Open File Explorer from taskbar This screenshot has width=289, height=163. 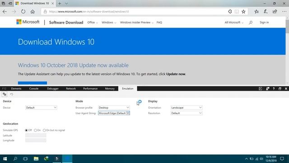[36, 159]
